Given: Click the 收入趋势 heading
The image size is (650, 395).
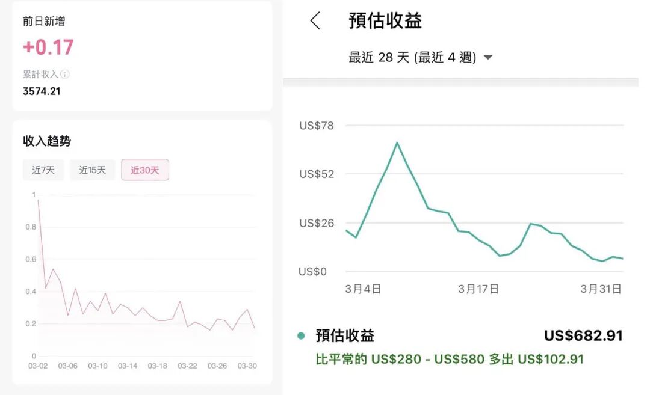Looking at the screenshot, I should tap(47, 141).
